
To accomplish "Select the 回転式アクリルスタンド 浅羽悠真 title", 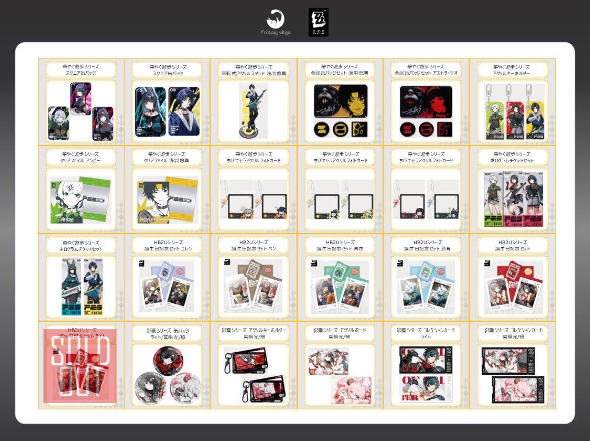I will [x=253, y=70].
